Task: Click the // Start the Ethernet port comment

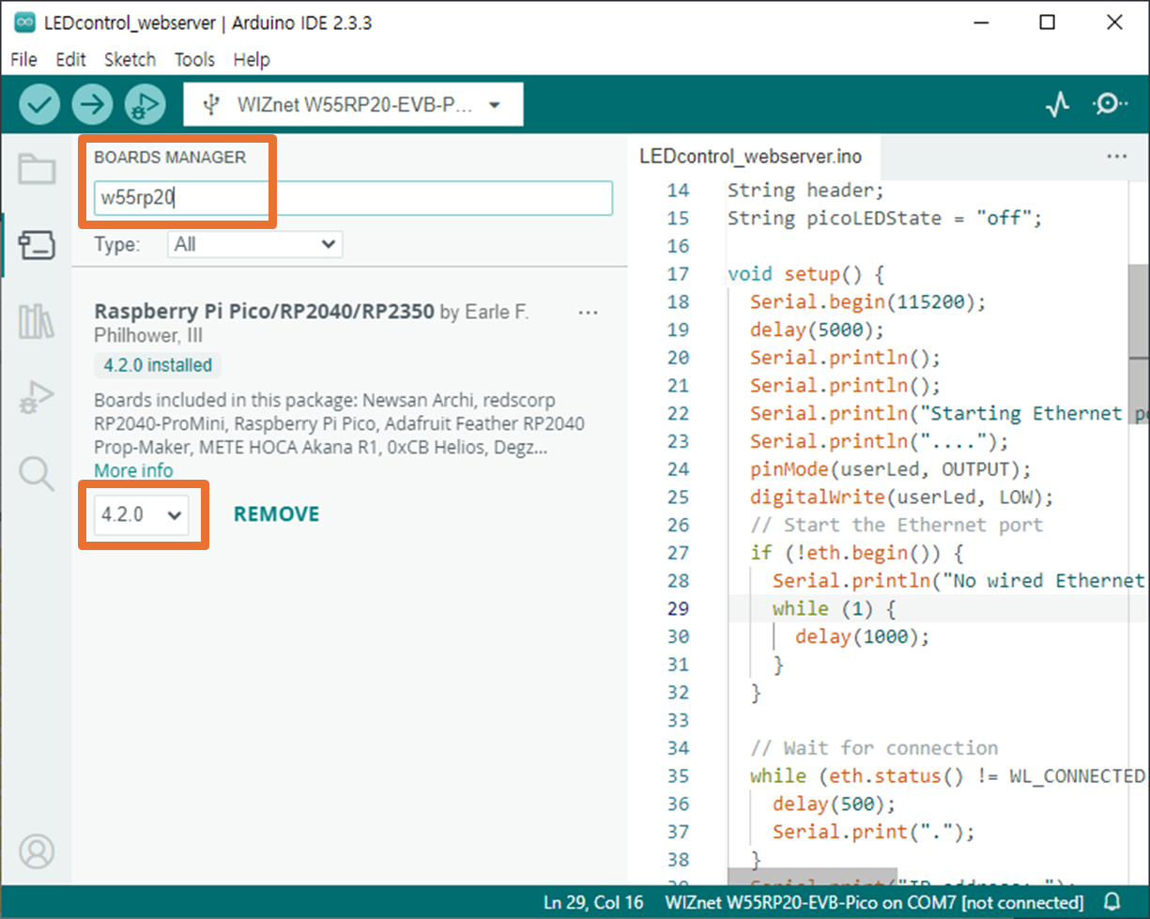Action: pyautogui.click(x=897, y=525)
